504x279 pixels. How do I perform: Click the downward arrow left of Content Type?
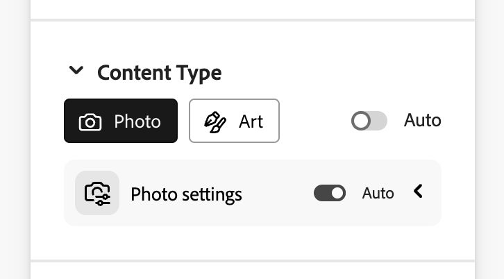click(76, 71)
